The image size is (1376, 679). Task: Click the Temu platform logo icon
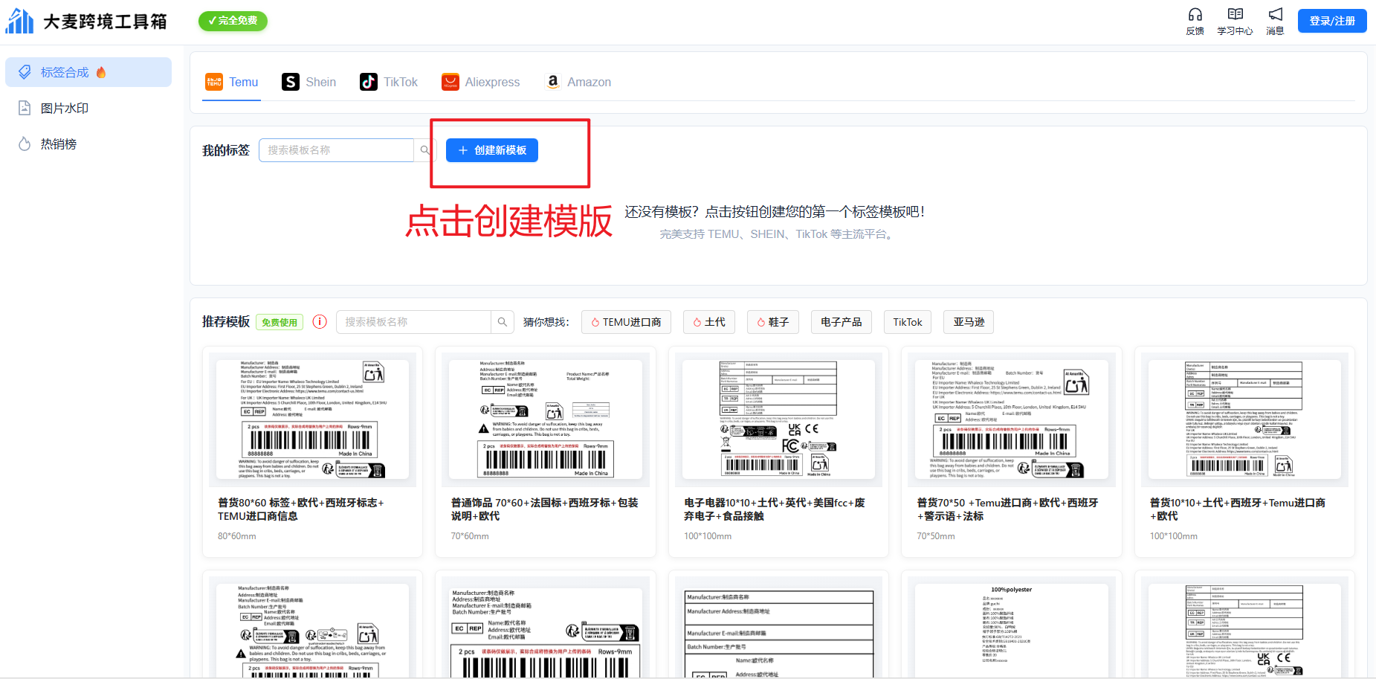tap(214, 82)
